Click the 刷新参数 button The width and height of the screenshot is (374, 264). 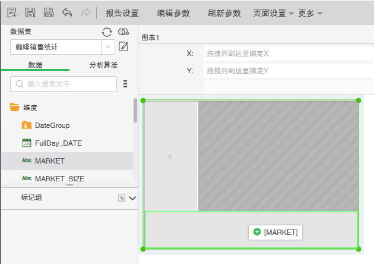(224, 12)
